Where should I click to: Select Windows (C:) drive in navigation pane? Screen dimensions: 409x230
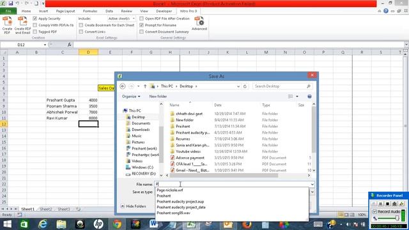point(143,167)
